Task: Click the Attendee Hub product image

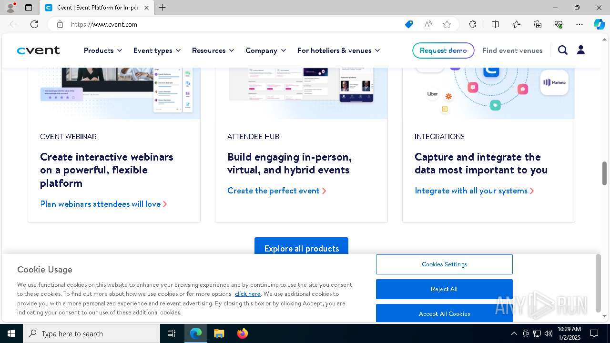Action: click(301, 93)
